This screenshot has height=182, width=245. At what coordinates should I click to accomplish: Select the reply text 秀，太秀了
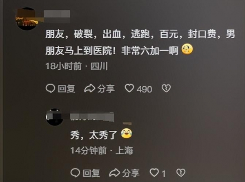(94, 135)
